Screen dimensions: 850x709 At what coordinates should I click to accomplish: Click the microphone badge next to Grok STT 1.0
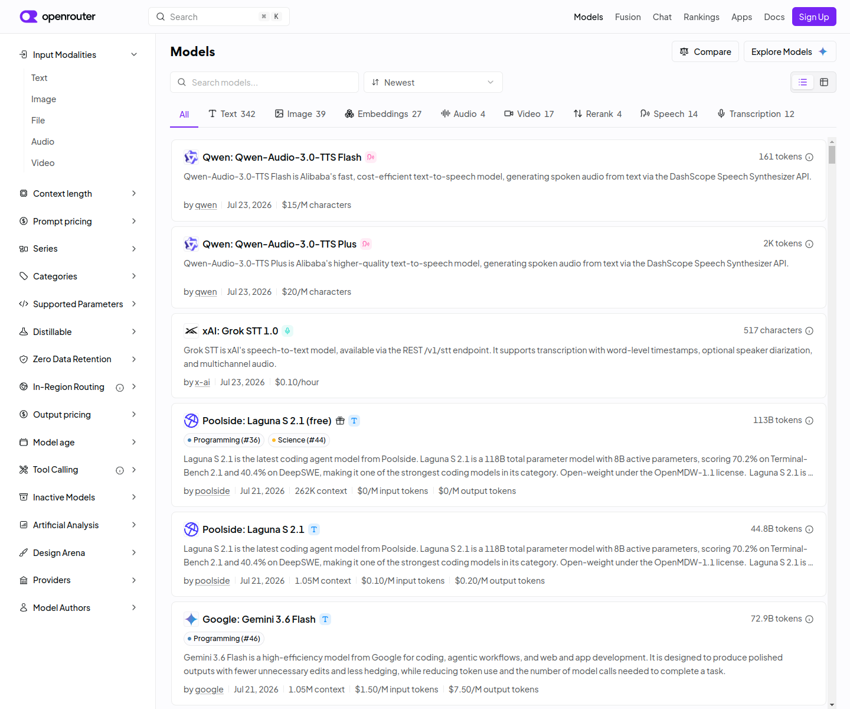pos(287,331)
